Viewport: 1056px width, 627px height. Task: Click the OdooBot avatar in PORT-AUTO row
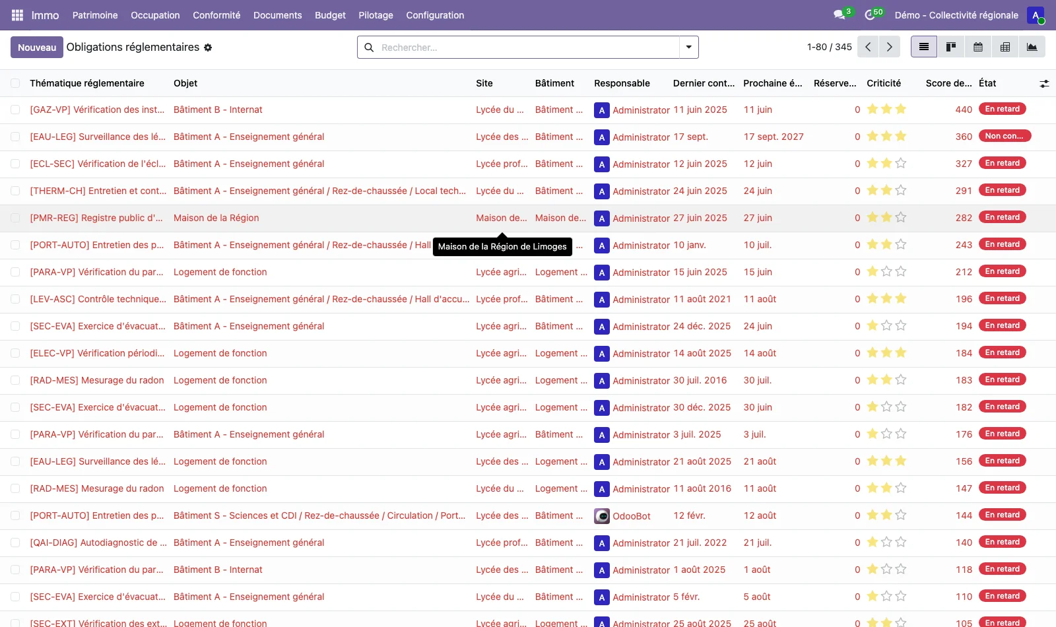coord(602,516)
